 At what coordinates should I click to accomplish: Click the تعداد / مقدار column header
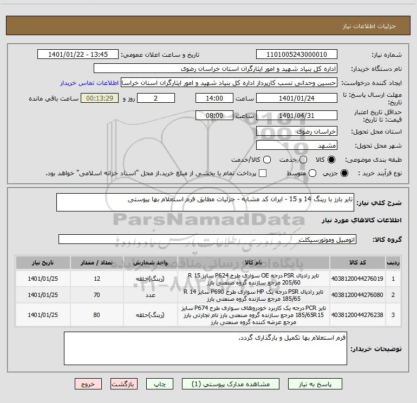tap(97, 263)
